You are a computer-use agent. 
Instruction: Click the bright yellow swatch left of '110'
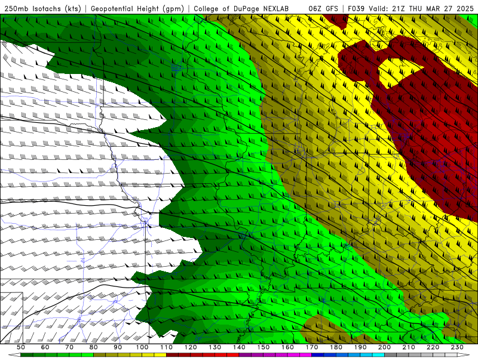click(x=160, y=355)
